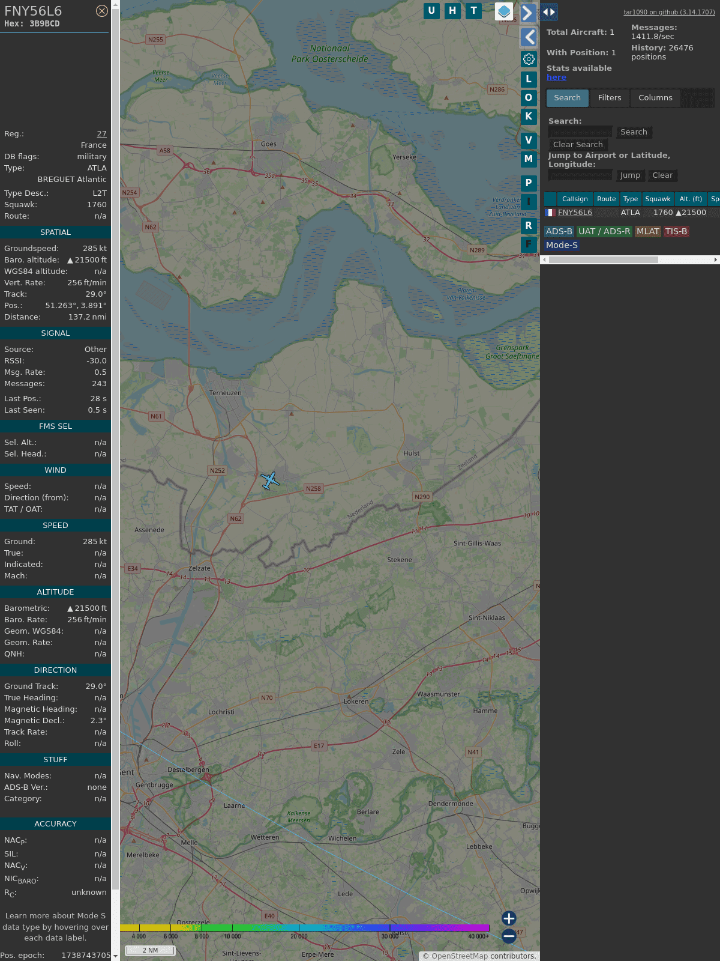Click the aircraft icon on the map
Viewport: 720px width, 961px height.
[270, 480]
